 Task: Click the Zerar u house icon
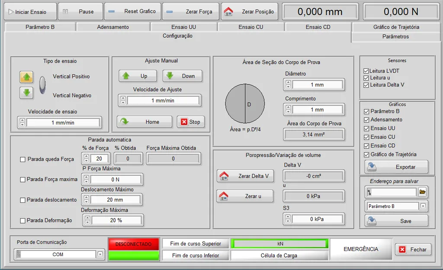224,196
